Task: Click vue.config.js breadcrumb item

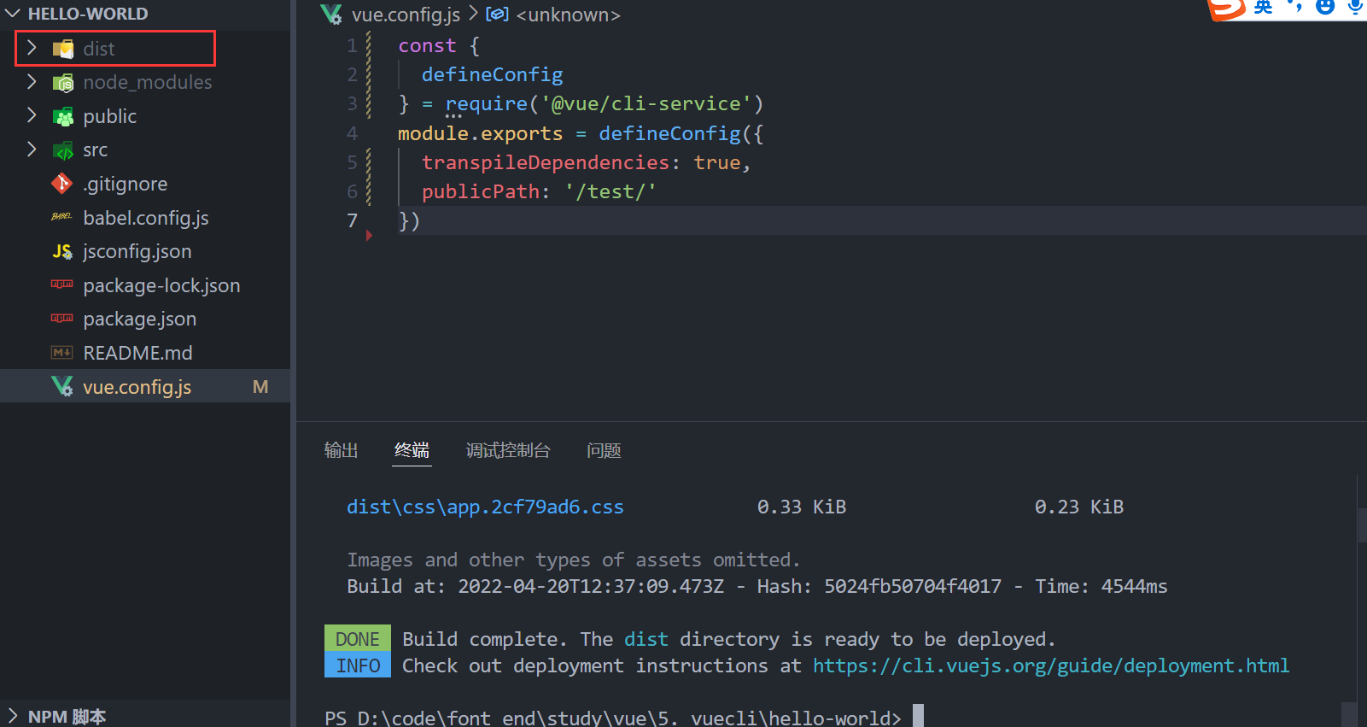Action: click(406, 15)
